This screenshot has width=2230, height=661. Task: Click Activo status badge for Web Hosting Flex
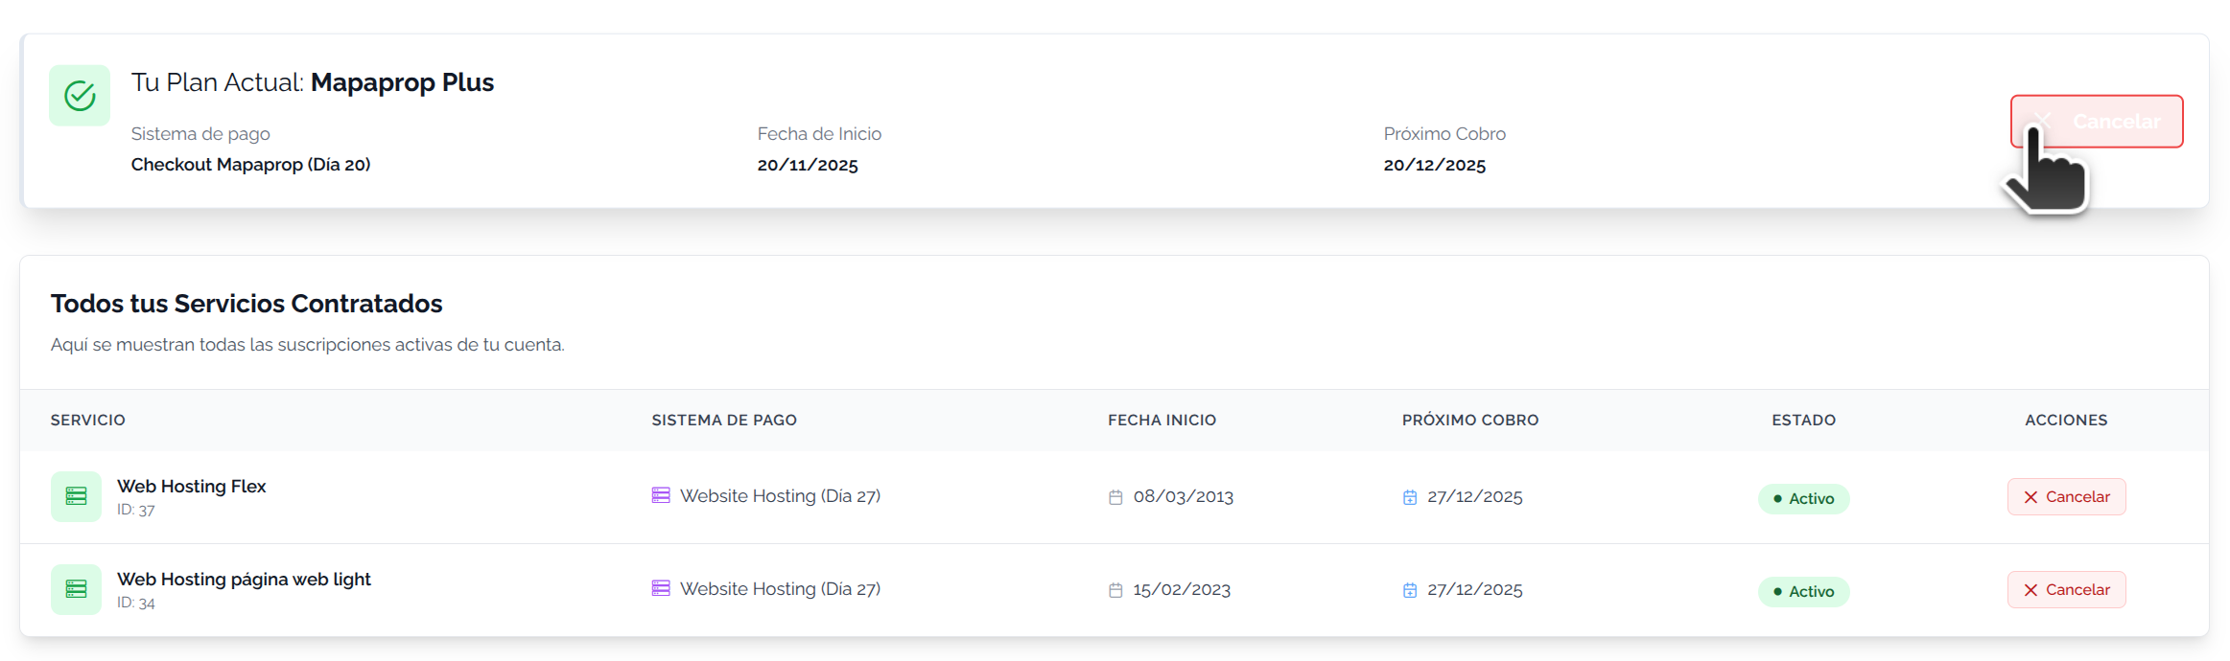click(x=1803, y=499)
